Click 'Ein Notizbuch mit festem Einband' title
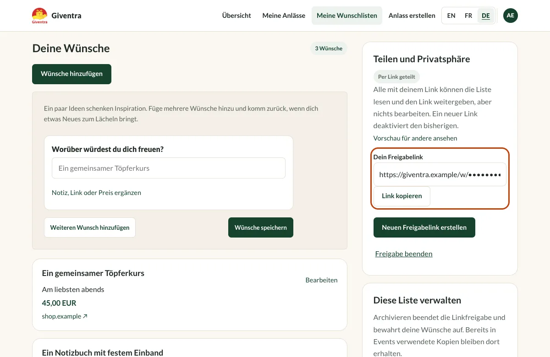 [x=103, y=352]
